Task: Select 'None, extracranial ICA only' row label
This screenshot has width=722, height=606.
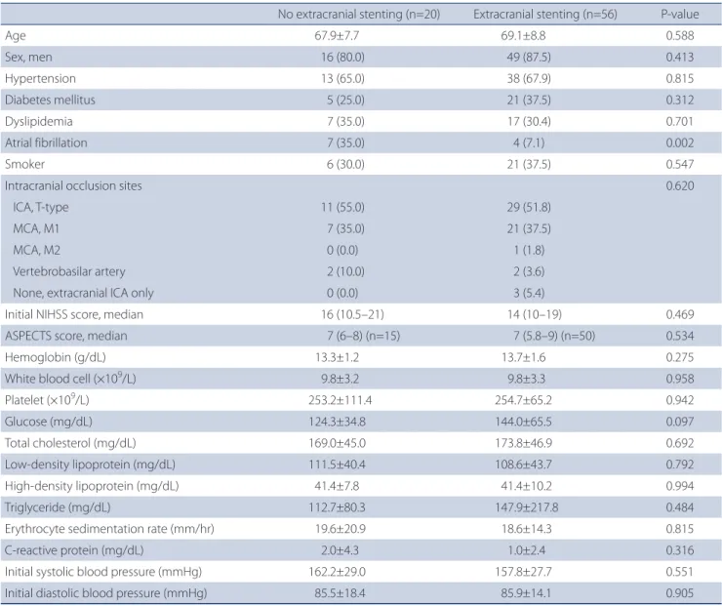Action: pyautogui.click(x=83, y=293)
